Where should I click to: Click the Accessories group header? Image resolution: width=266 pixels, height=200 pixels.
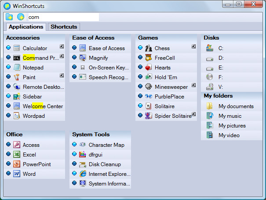(x=23, y=38)
